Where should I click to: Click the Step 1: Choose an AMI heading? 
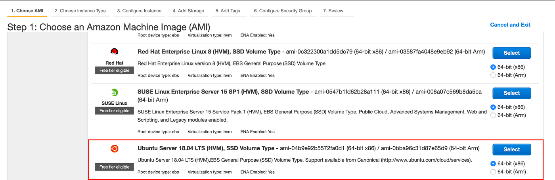109,27
